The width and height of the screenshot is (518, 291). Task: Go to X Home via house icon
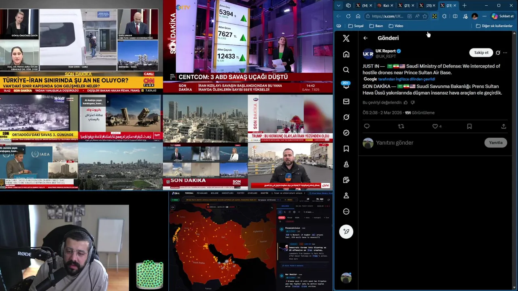tap(346, 54)
